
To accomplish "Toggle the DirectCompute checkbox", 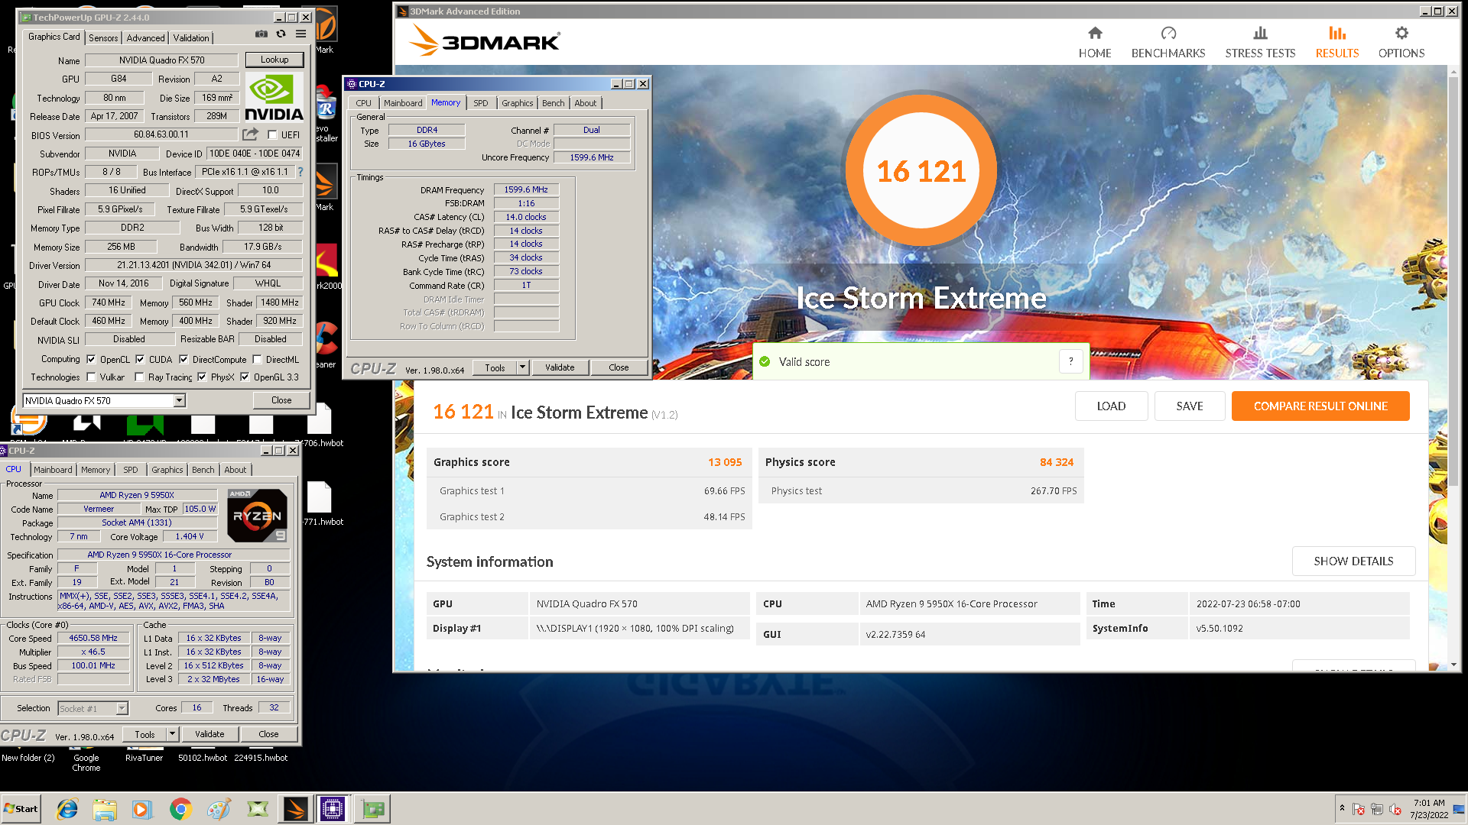I will pos(183,359).
